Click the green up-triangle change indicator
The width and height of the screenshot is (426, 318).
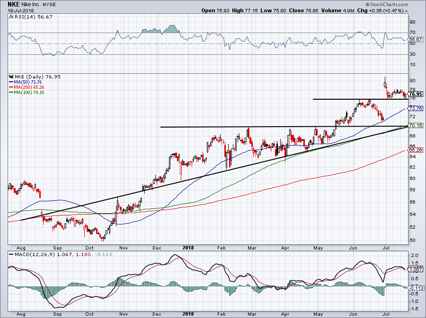406,11
